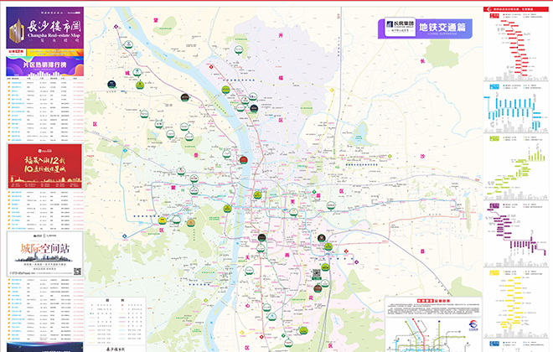
Task: Click the pink 县 district character
Action: point(422,251)
